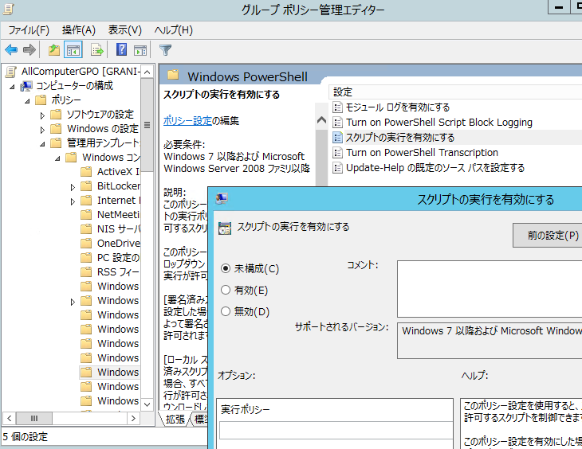Open the ファイル(F) menu
Image resolution: width=582 pixels, height=449 pixels.
coord(29,30)
